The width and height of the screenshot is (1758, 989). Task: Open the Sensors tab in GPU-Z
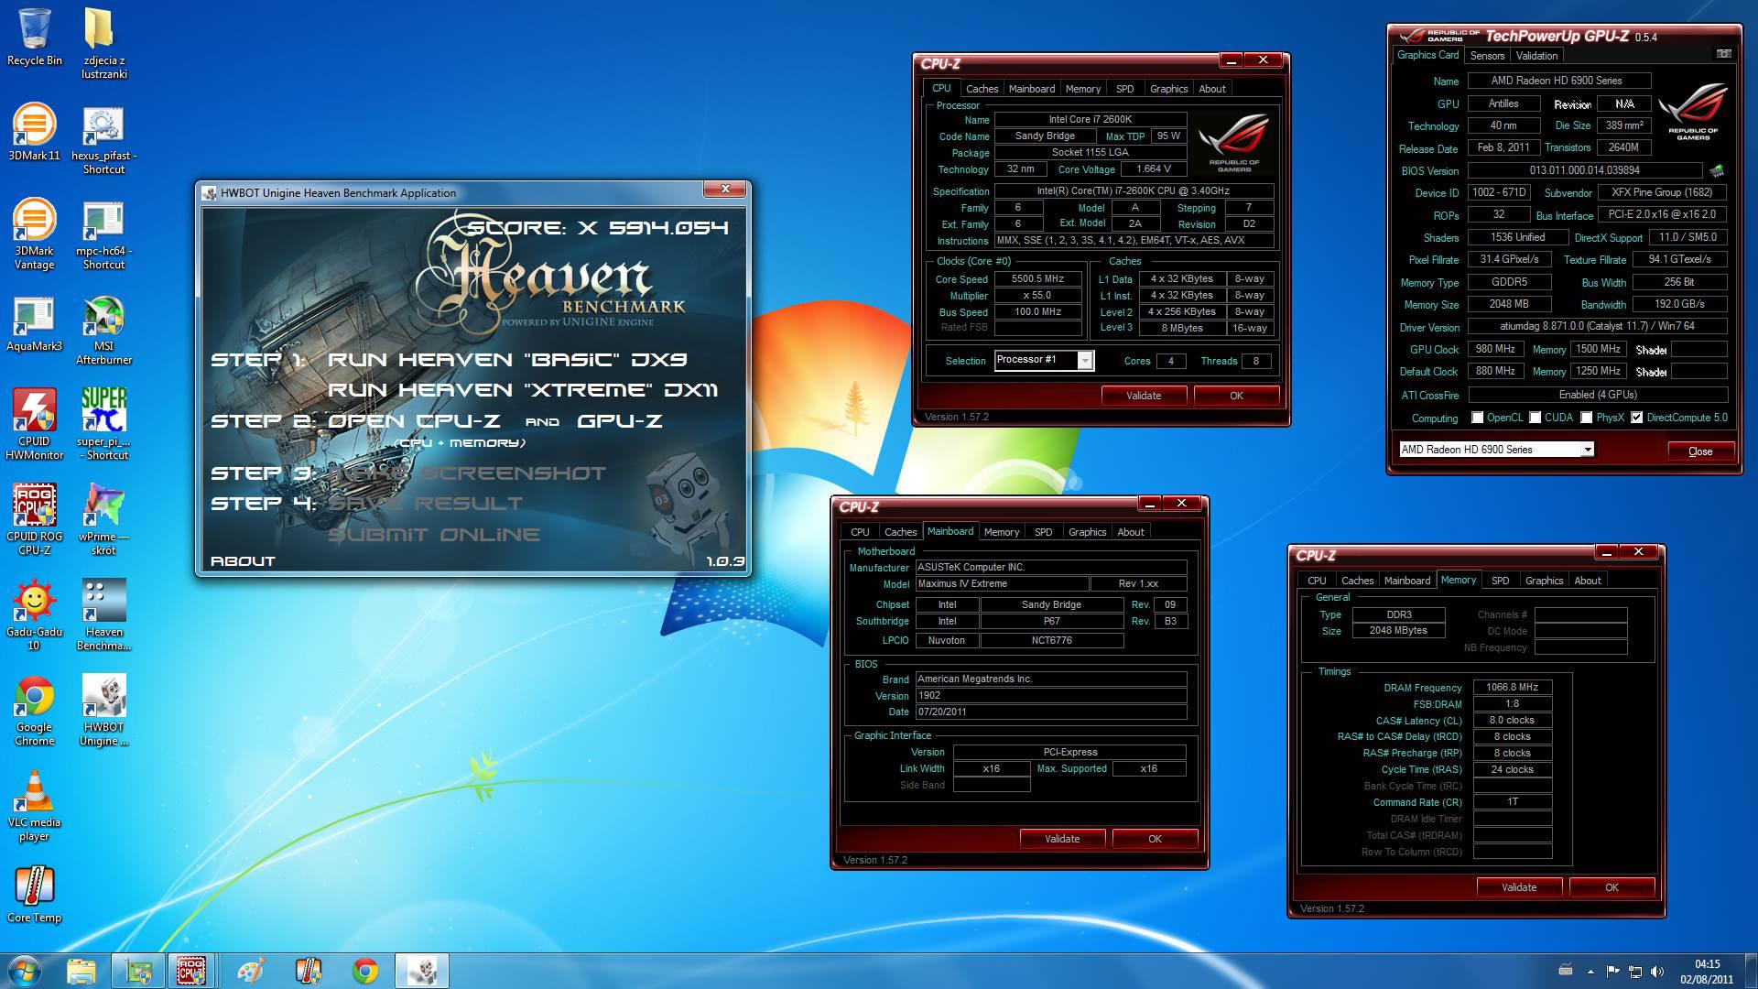[x=1487, y=56]
